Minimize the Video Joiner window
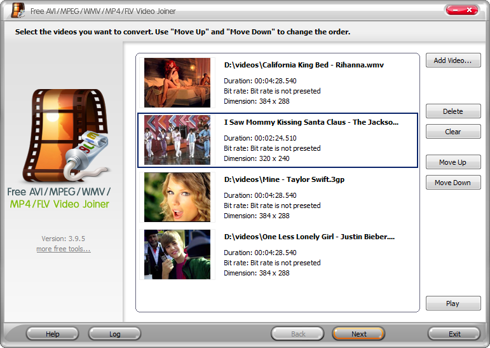The height and width of the screenshot is (348, 490). point(455,10)
